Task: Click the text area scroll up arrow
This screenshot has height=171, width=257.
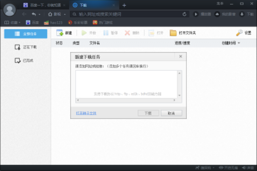Action: pos(179,73)
